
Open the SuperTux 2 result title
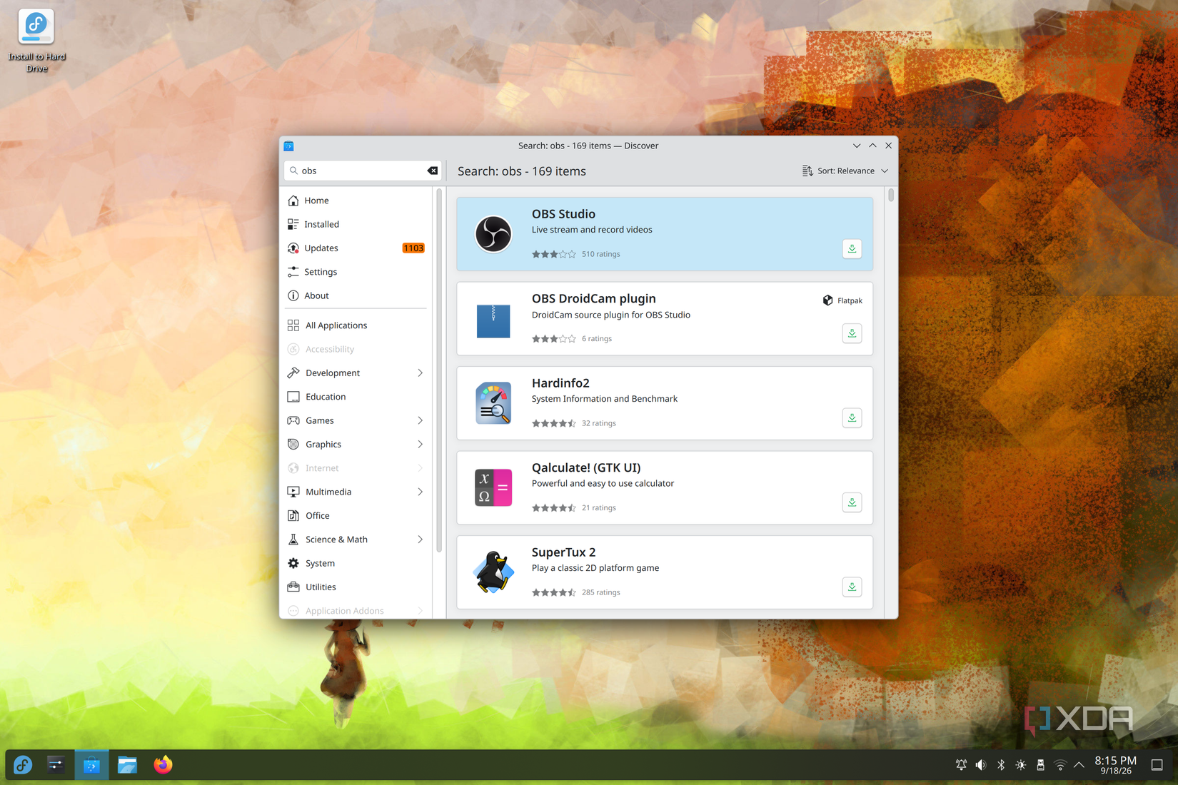click(563, 552)
